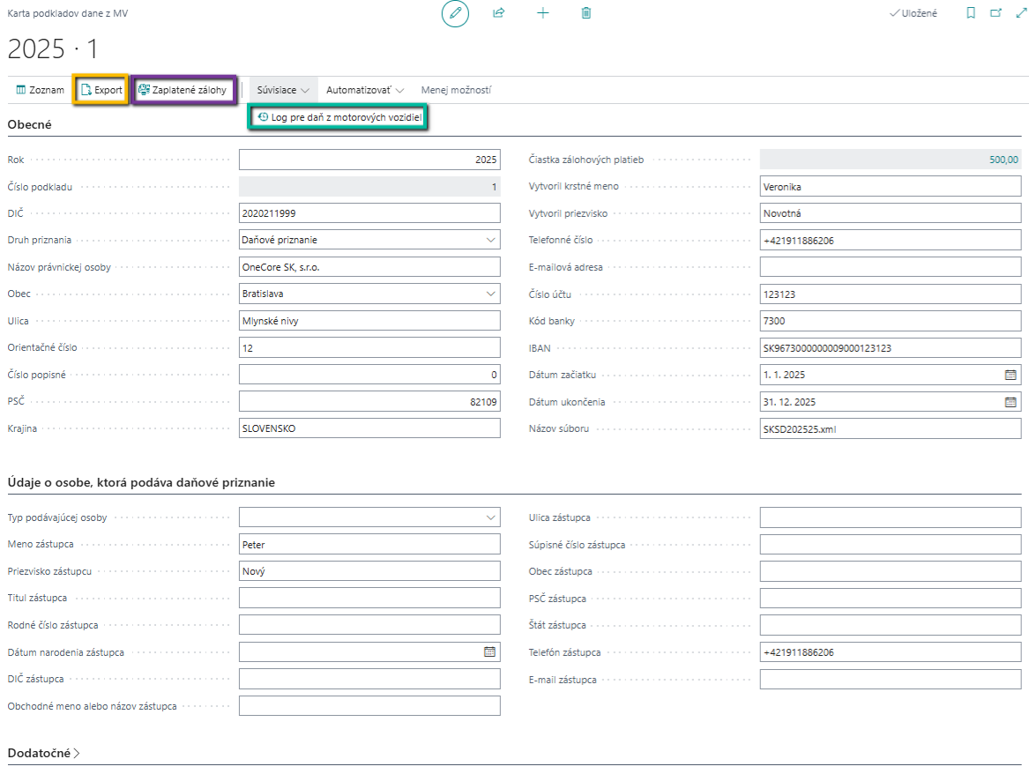Click the Export button
Image resolution: width=1029 pixels, height=774 pixels.
coord(101,90)
